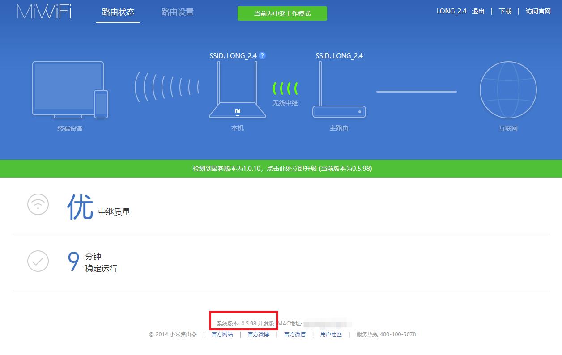Switch to the 路由状态 tab
562x355 pixels.
[118, 12]
